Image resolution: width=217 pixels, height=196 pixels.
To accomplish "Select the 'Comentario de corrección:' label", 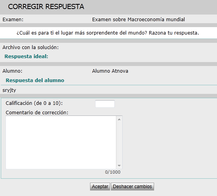I will click(x=37, y=113).
